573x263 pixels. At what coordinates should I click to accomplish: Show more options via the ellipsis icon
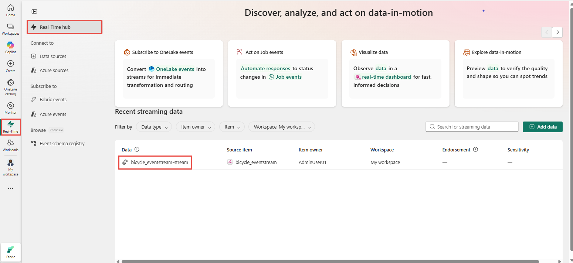click(10, 188)
